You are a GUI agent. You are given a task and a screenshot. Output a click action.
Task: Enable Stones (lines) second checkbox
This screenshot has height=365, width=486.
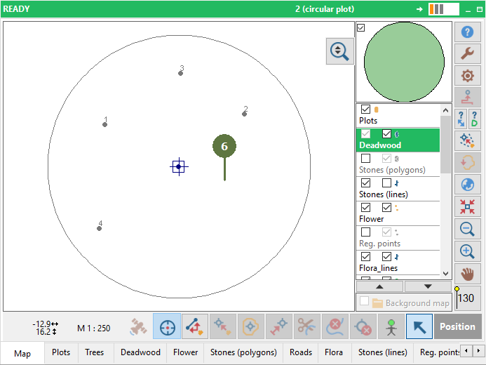point(386,183)
